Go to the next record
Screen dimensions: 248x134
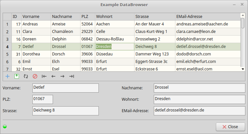click(62, 76)
